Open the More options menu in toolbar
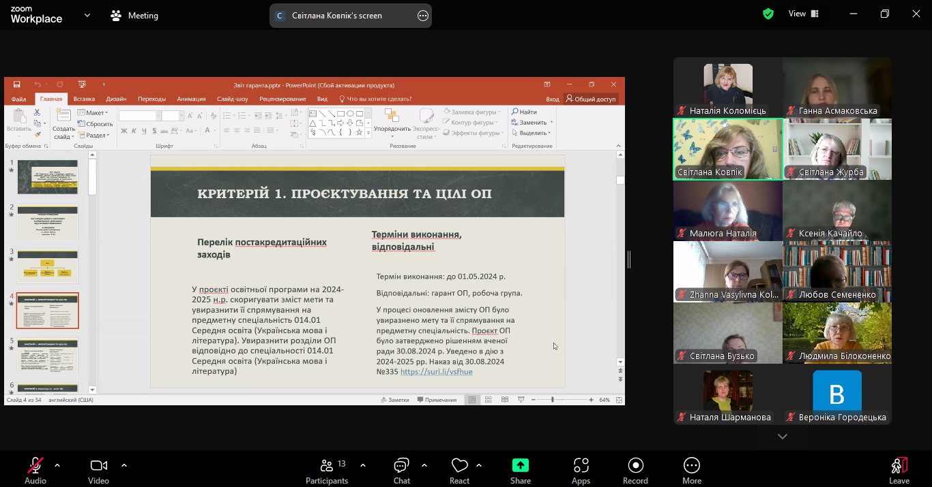932x487 pixels. point(691,466)
